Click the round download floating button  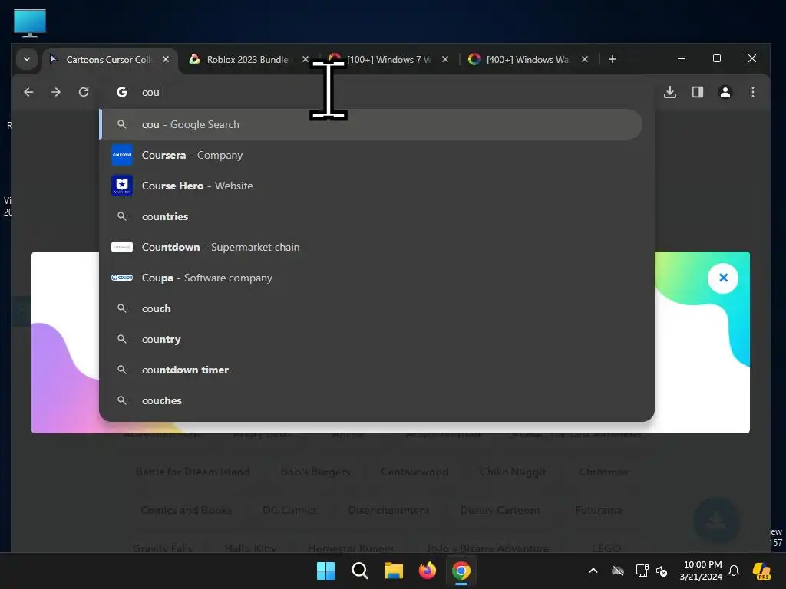pyautogui.click(x=716, y=521)
